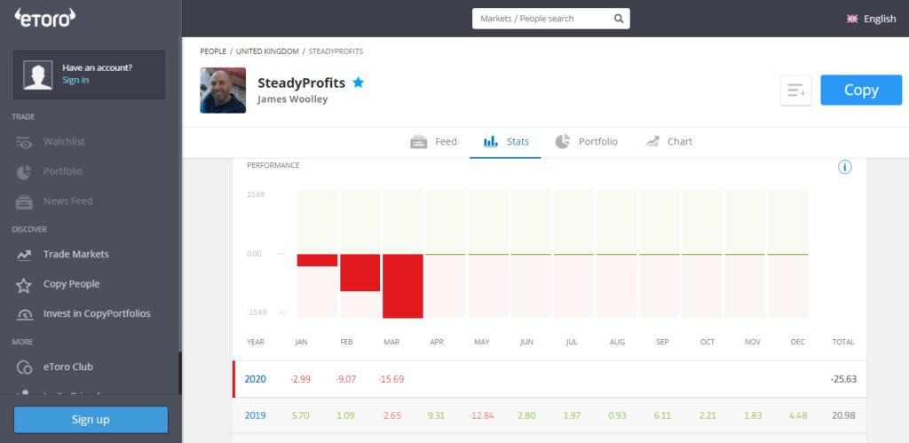Open the English language selector

(872, 19)
